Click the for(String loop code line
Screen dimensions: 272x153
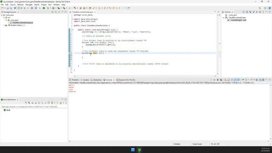(93, 53)
